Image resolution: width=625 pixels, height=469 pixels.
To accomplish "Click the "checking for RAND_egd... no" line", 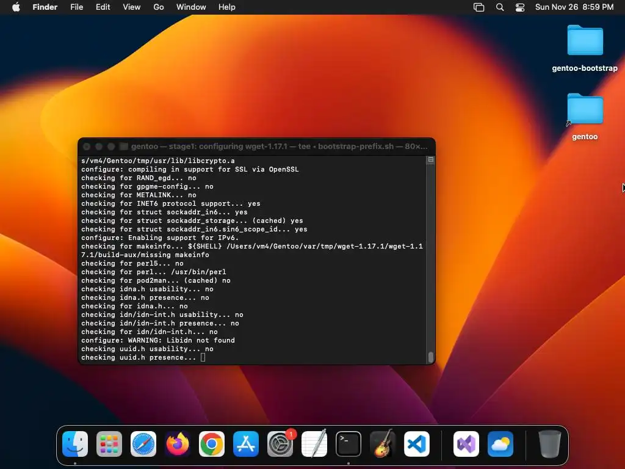I will coord(139,178).
